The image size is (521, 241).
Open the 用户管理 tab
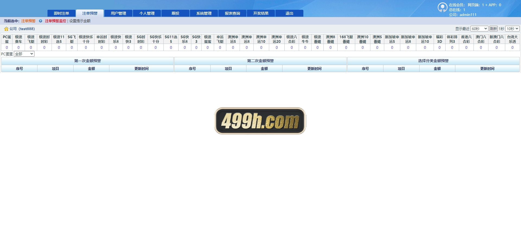pos(118,13)
